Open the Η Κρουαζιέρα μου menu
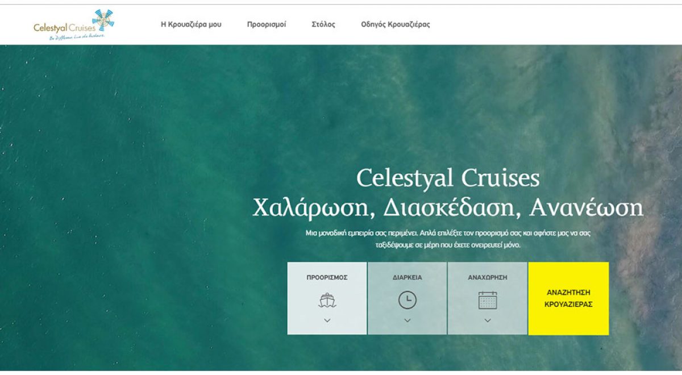Screen dimensions: 682x375 click(x=191, y=24)
